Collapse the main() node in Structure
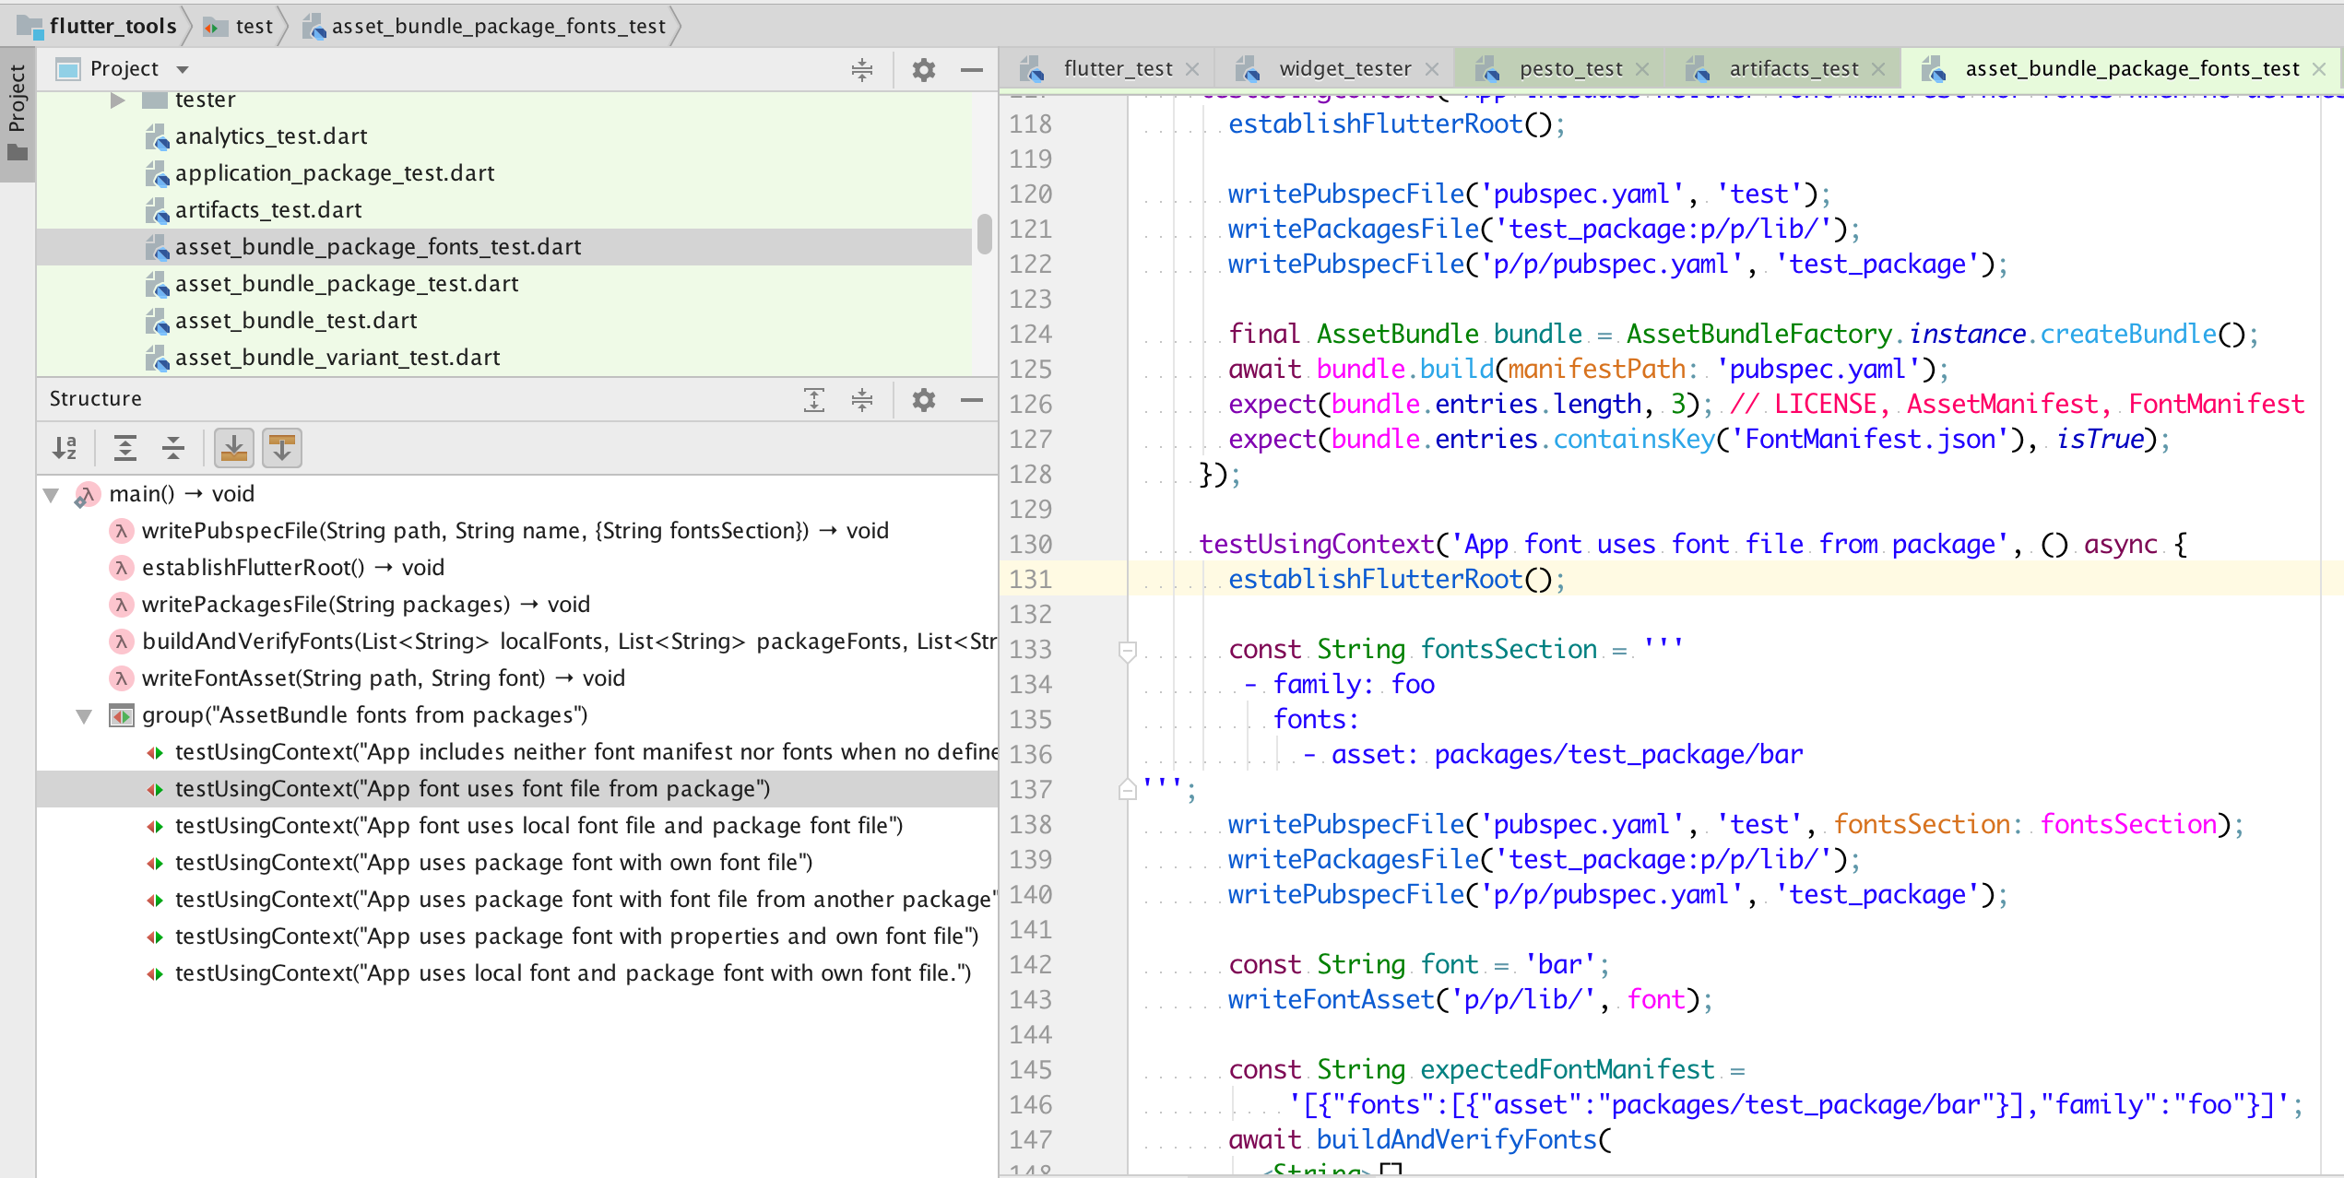Viewport: 2344px width, 1178px height. pyautogui.click(x=52, y=495)
